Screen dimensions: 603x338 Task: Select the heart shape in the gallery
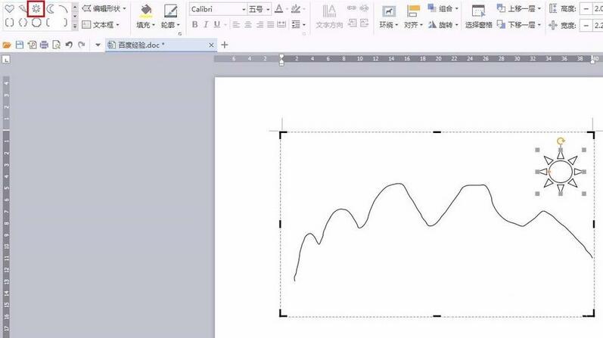point(9,8)
